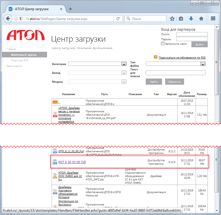221x215 pixels.
Task: Click scrollbar down arrow at bottom
Action: [216, 210]
